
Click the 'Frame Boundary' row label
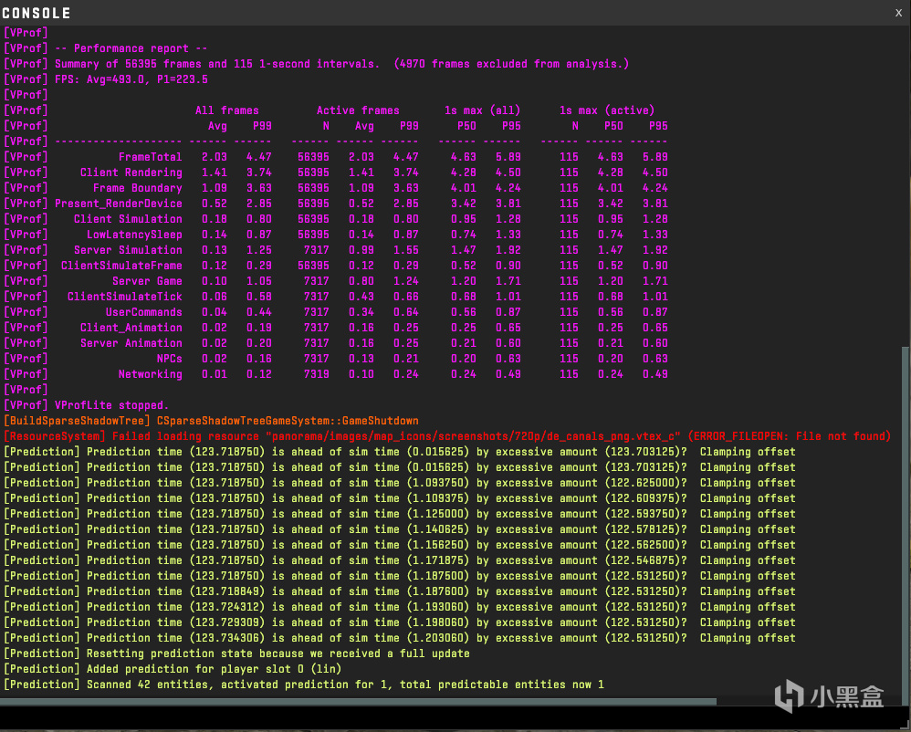click(x=138, y=188)
